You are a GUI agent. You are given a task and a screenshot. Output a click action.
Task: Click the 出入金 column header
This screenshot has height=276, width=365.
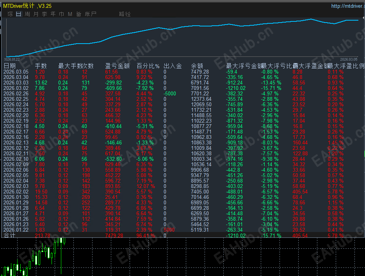(x=173, y=66)
